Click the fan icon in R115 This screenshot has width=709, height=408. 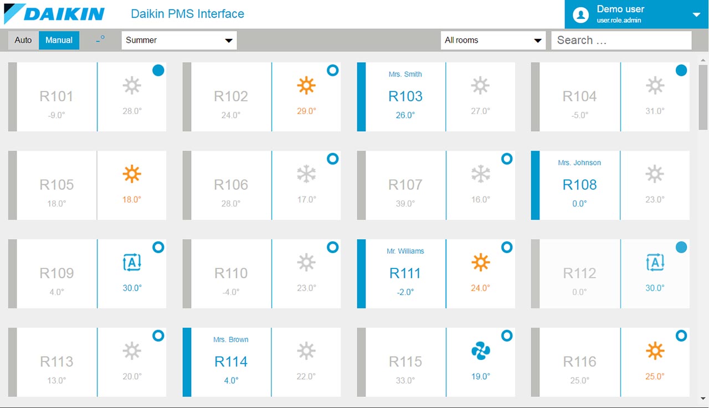(x=480, y=351)
